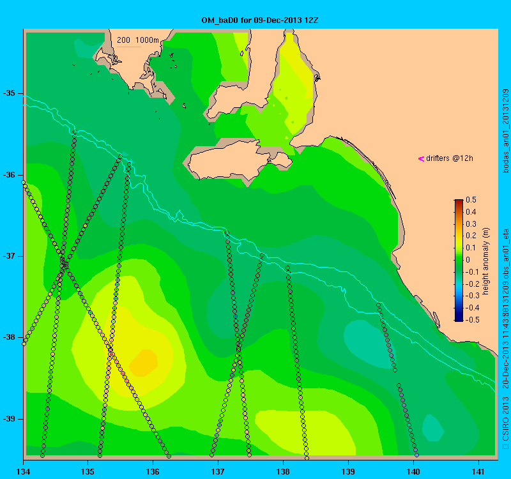511x479 pixels.
Task: Click the '200 1000m' isobath legend label
Action: pyautogui.click(x=138, y=40)
